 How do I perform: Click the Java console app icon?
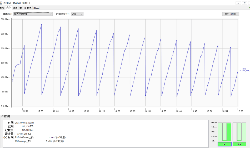click(1, 3)
